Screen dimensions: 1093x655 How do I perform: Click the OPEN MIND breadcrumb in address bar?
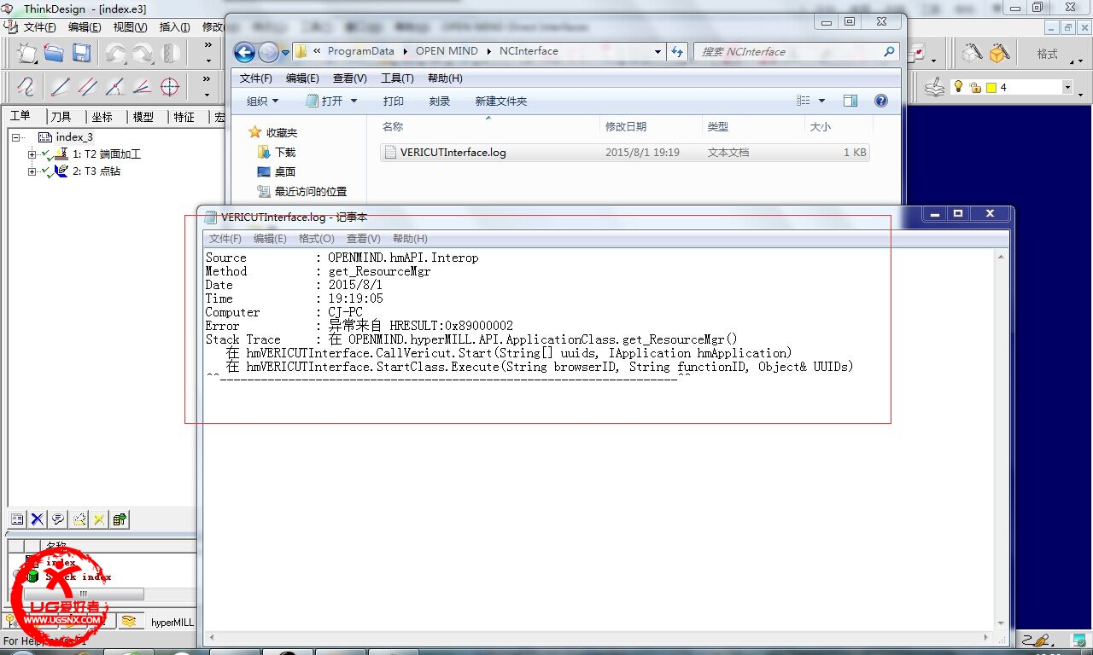(447, 51)
